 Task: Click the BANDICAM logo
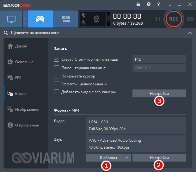coord(17,5)
